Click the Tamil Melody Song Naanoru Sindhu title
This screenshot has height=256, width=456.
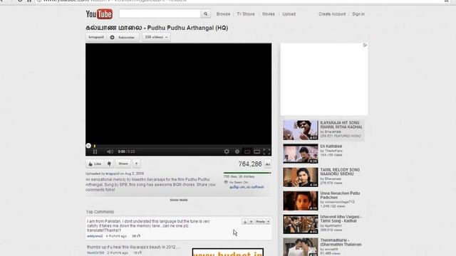[x=340, y=172]
